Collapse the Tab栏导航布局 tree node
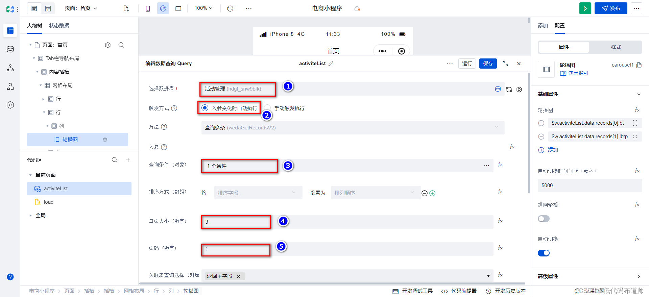The height and width of the screenshot is (297, 649). point(34,58)
